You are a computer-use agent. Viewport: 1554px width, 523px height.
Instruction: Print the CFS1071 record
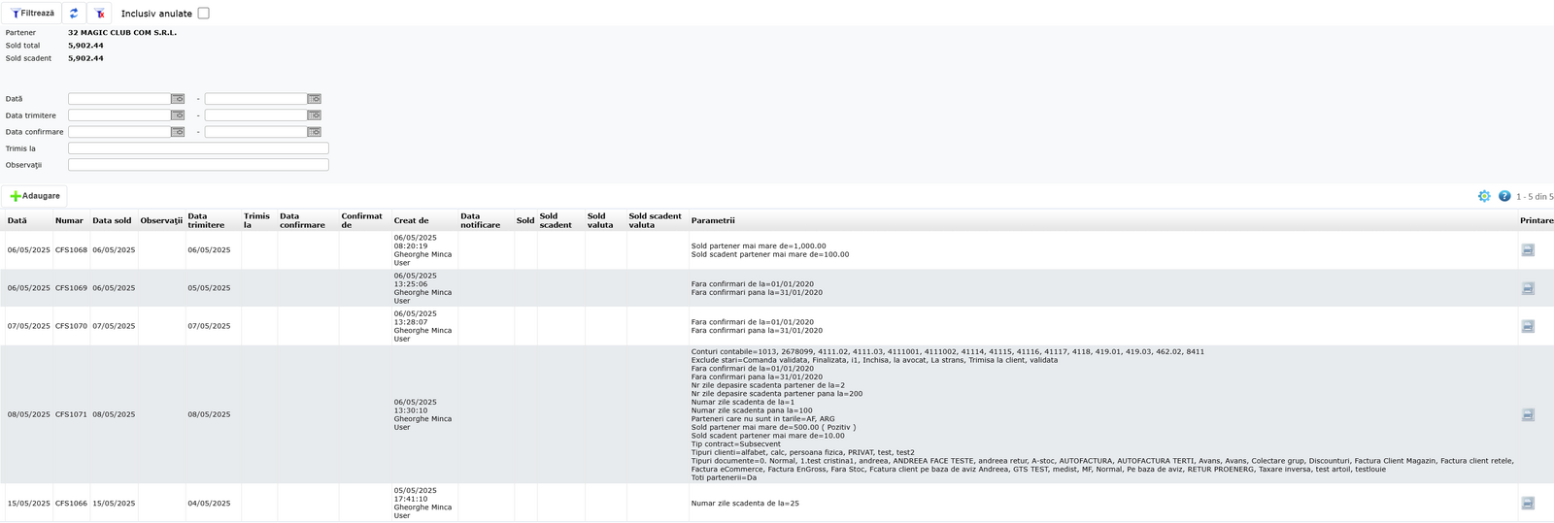1527,414
